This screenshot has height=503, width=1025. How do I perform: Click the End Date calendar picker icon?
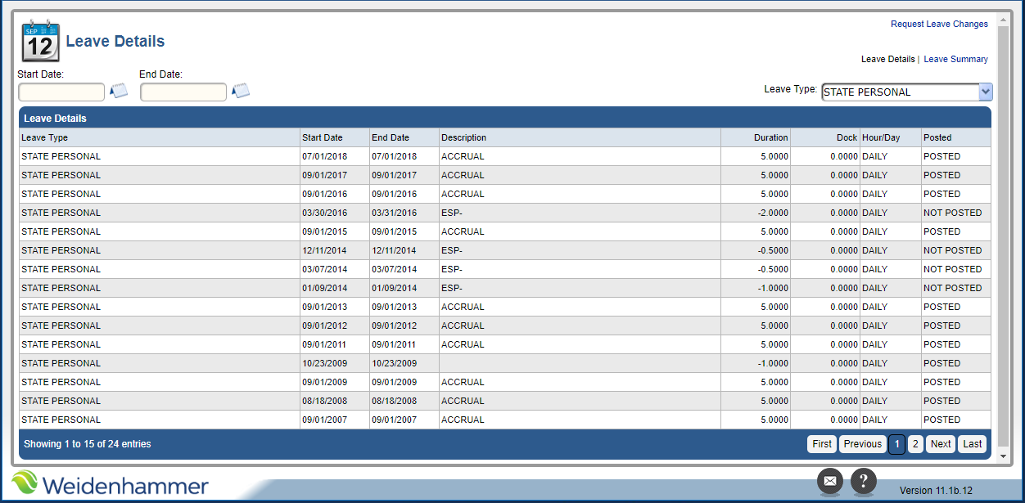pos(241,91)
